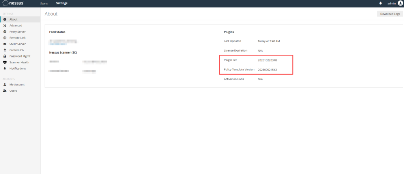Click the Users group icon
The height and width of the screenshot is (174, 404).
click(x=5, y=91)
